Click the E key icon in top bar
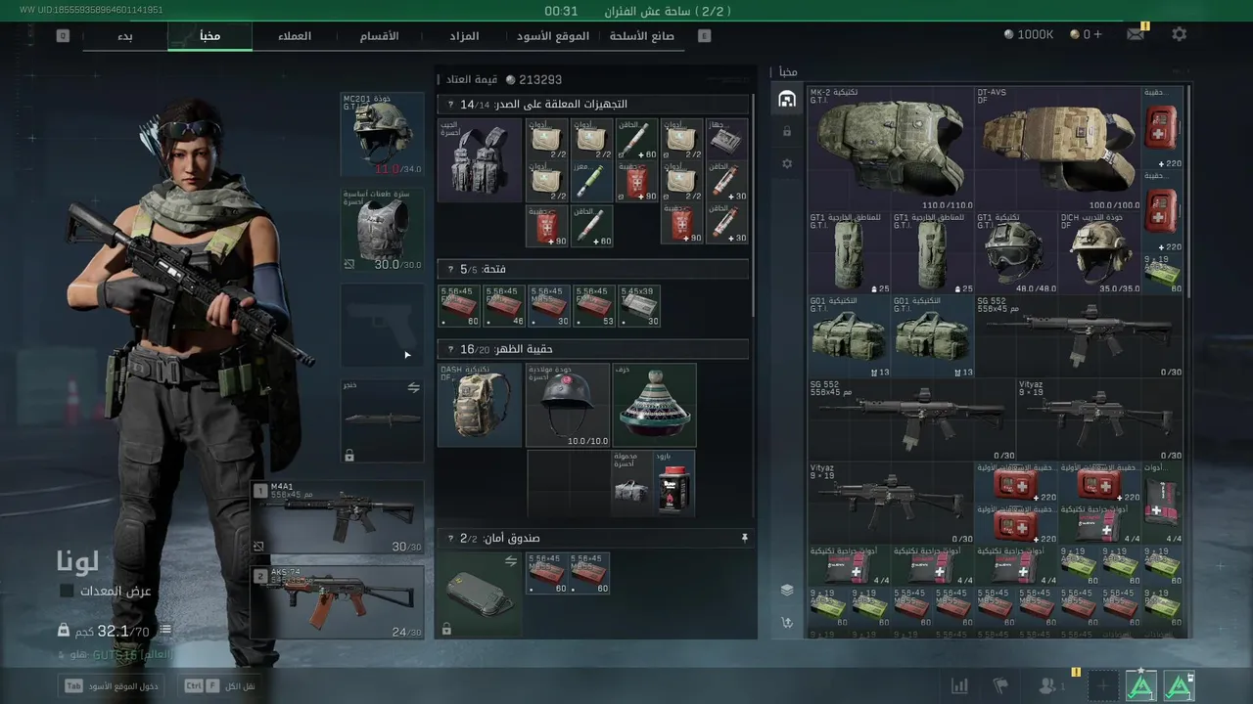The width and height of the screenshot is (1253, 704). click(704, 35)
